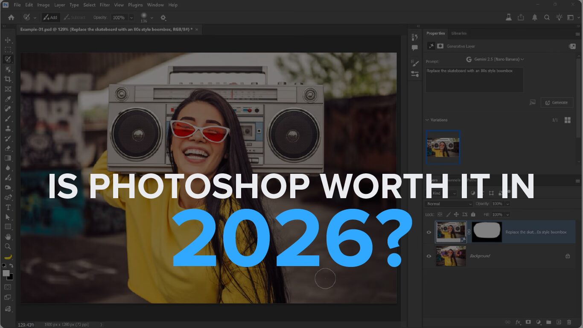
Task: Select the Crop tool
Action: click(8, 79)
